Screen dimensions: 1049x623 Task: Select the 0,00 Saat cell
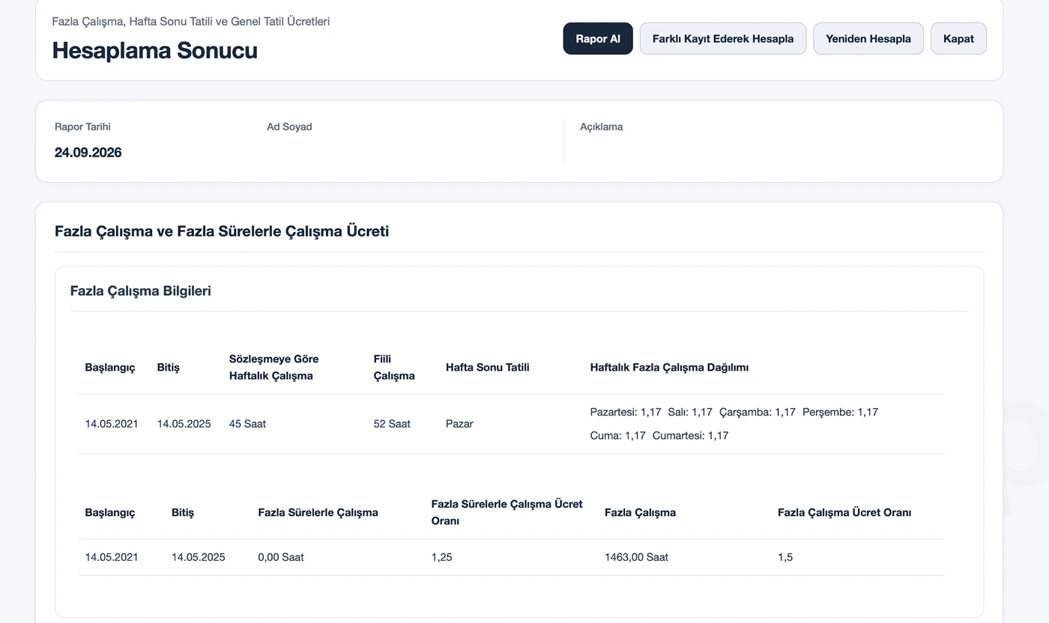pos(281,557)
